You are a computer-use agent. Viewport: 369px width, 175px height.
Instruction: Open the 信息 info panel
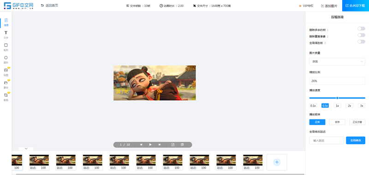[x=6, y=22]
